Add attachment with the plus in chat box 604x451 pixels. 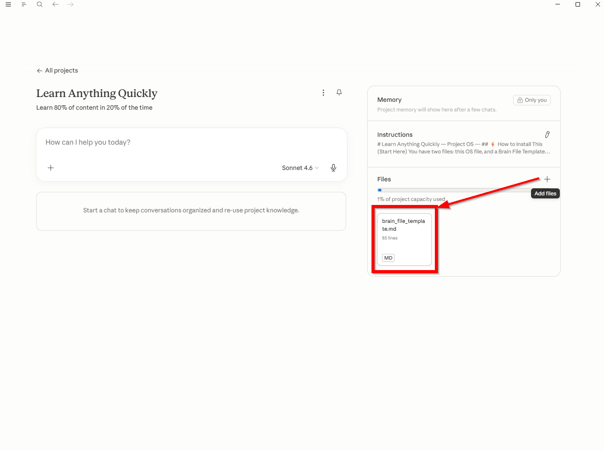coord(51,168)
